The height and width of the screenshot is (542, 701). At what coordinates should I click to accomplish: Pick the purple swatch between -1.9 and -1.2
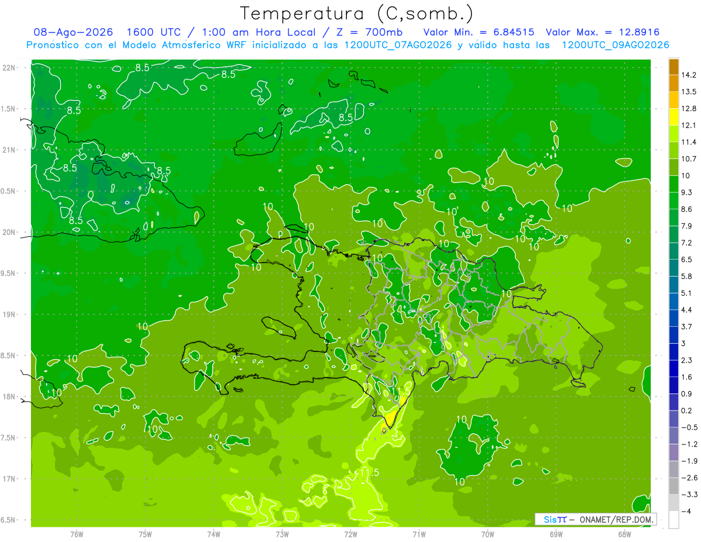pos(674,453)
